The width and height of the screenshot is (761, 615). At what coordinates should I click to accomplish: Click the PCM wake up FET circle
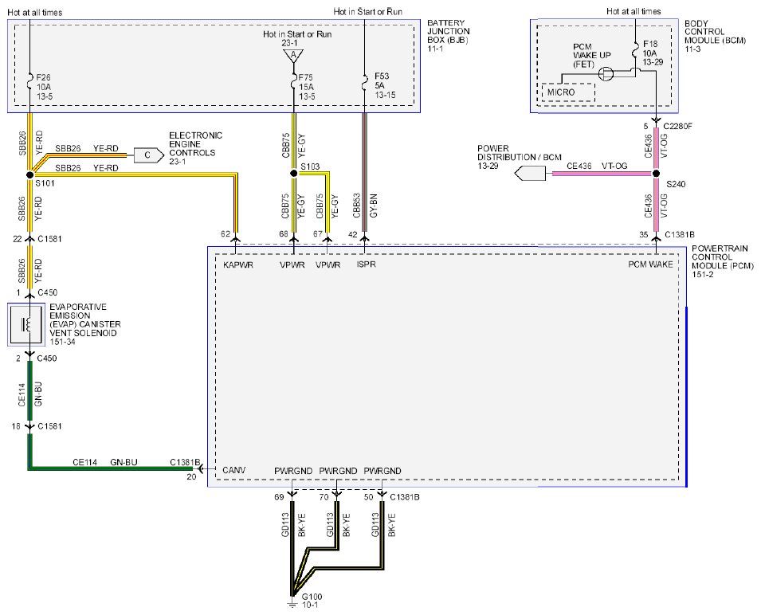[605, 74]
